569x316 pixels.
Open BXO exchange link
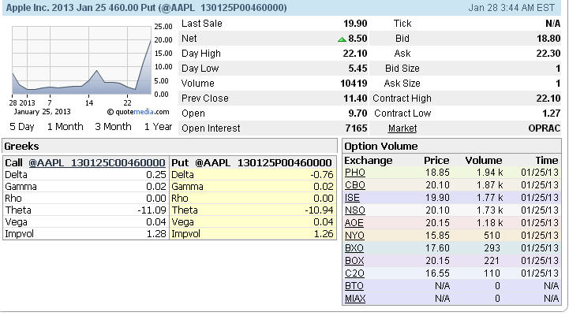pyautogui.click(x=354, y=248)
